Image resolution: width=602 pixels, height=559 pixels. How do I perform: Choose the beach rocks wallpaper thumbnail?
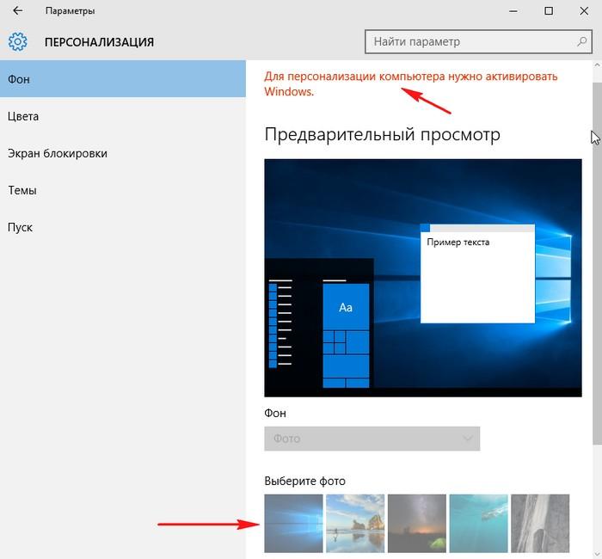click(x=355, y=523)
